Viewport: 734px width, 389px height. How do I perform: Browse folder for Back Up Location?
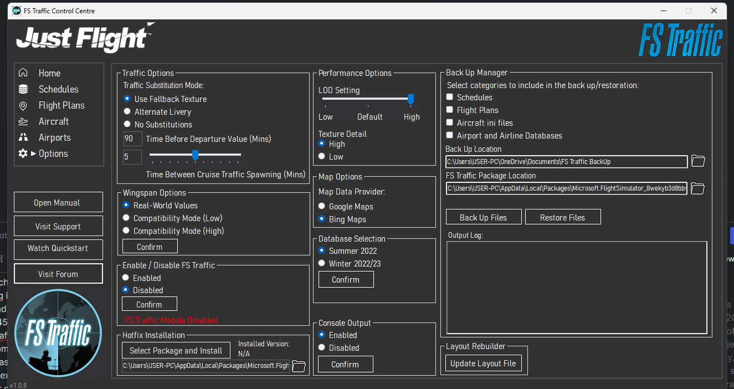click(x=698, y=161)
